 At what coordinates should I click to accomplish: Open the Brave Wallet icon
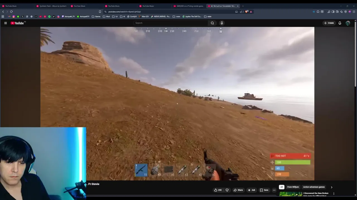pos(337,12)
